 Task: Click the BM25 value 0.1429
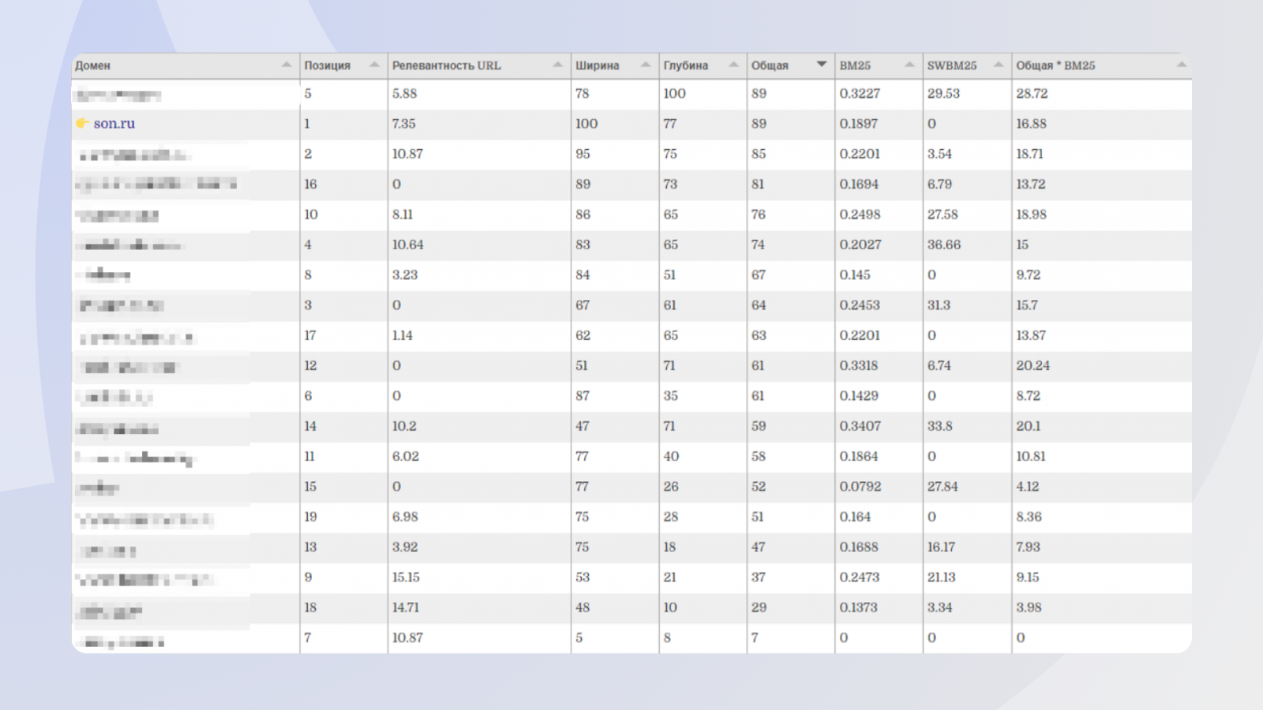pyautogui.click(x=859, y=396)
